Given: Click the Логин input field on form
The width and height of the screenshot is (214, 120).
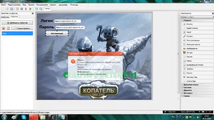Looking at the screenshot, I should [x=68, y=21].
